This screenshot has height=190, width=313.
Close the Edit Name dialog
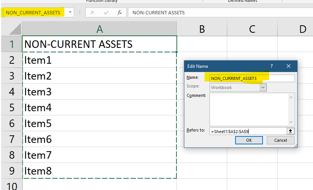pyautogui.click(x=289, y=66)
